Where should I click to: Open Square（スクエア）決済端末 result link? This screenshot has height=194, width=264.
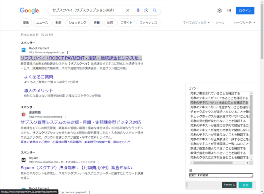tap(76, 168)
